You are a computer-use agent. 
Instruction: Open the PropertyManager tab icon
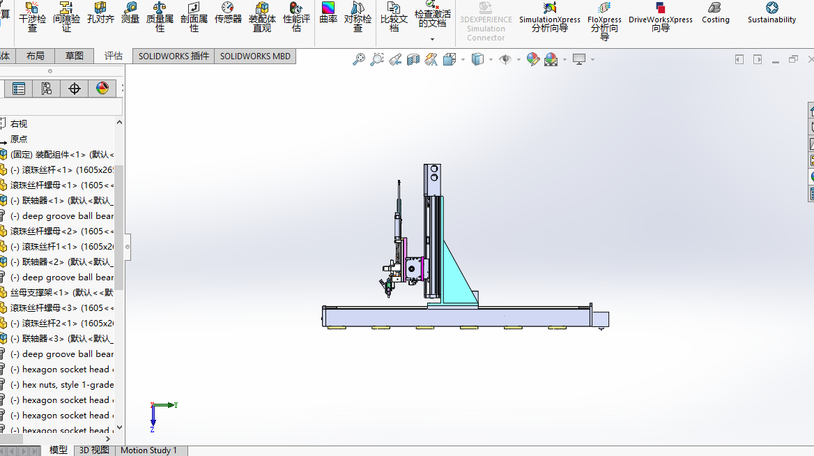point(19,89)
